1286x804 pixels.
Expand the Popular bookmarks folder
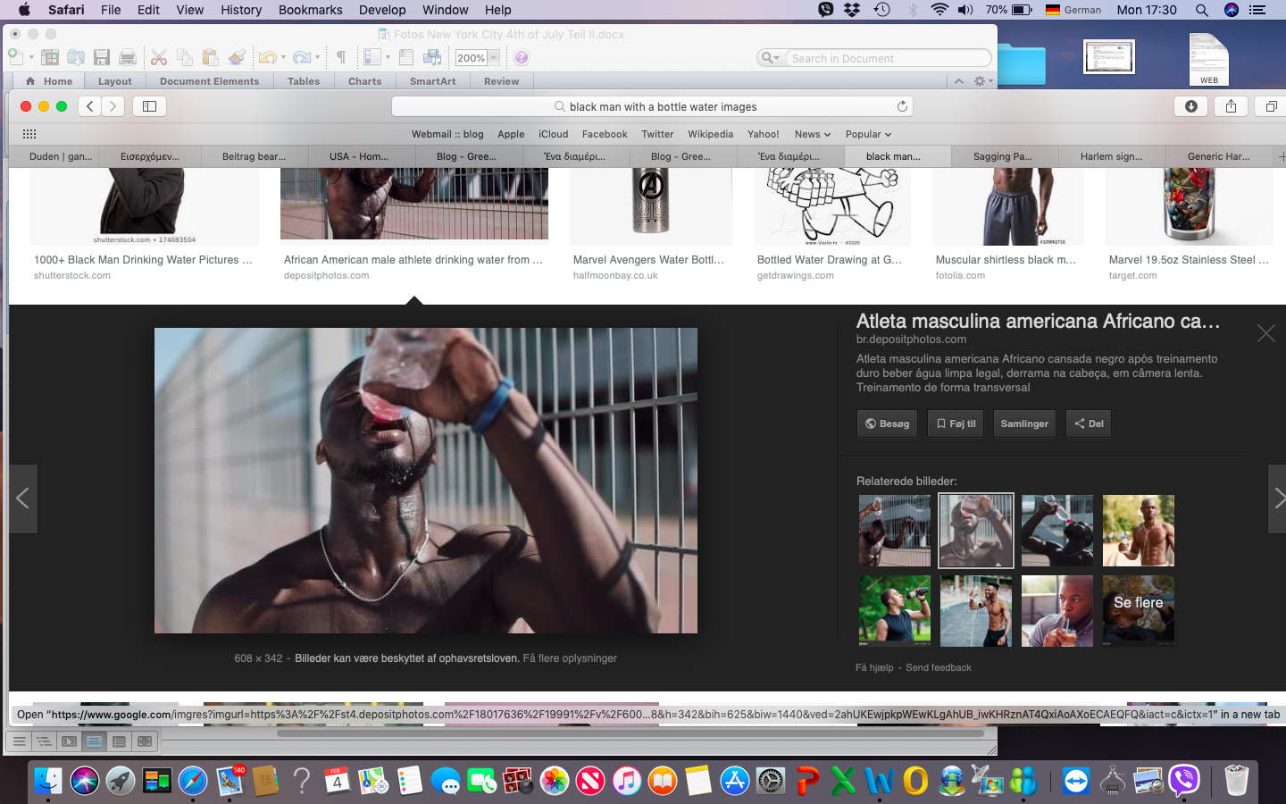point(868,134)
